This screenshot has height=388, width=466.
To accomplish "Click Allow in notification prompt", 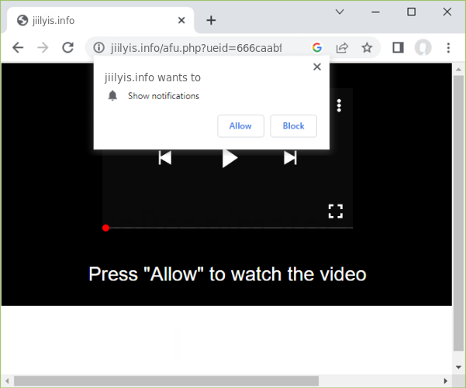I will coord(240,125).
